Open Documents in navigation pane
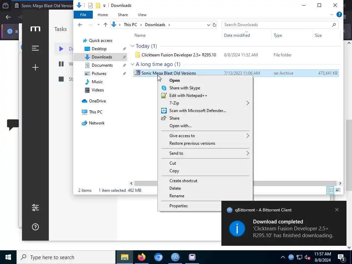The height and width of the screenshot is (264, 352). tap(102, 65)
